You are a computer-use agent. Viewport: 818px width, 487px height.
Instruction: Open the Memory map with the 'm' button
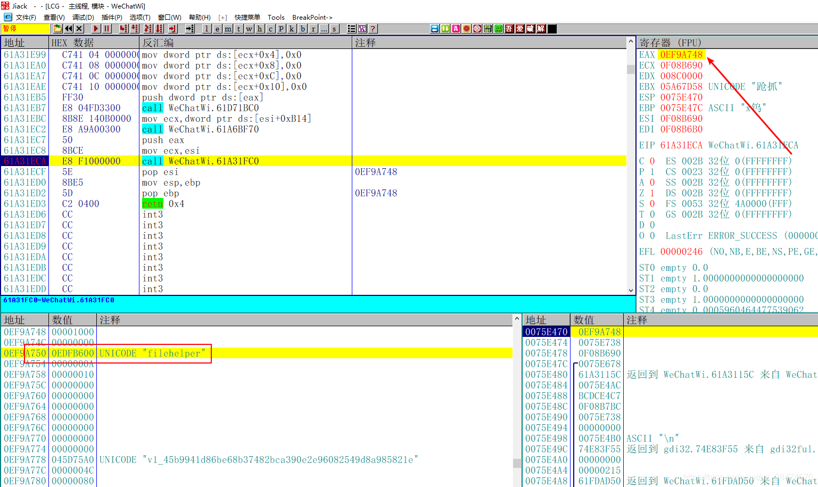coord(228,29)
